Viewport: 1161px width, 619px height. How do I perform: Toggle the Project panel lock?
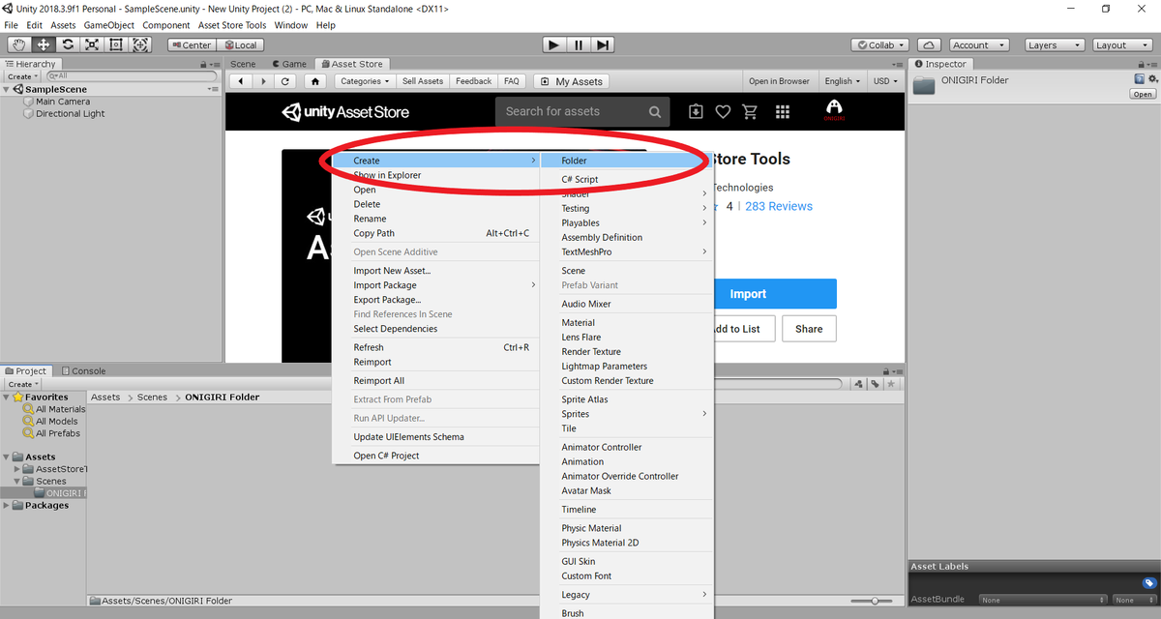pyautogui.click(x=885, y=370)
